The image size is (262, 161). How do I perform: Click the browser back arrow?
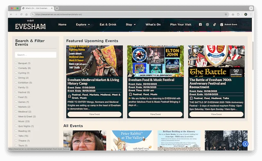11,14
